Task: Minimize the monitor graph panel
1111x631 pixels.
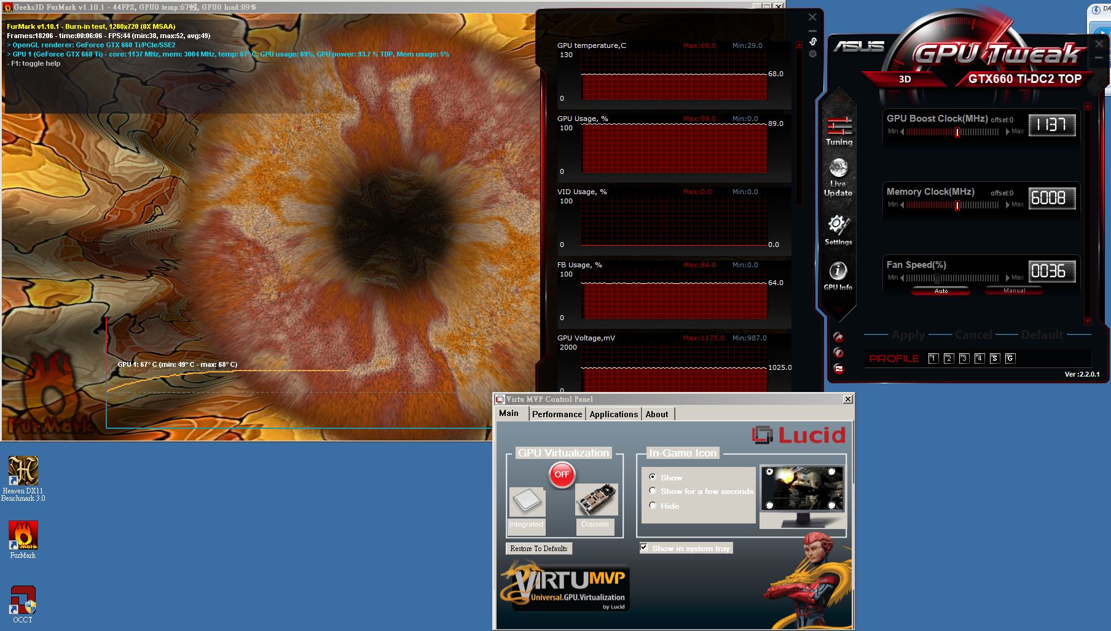Action: coord(812,30)
